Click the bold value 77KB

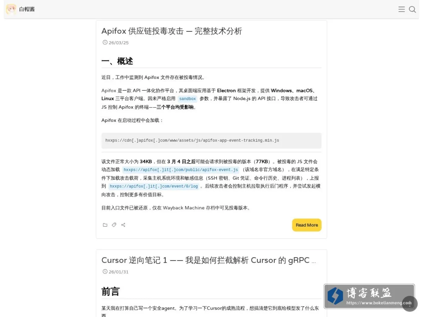[262, 162]
